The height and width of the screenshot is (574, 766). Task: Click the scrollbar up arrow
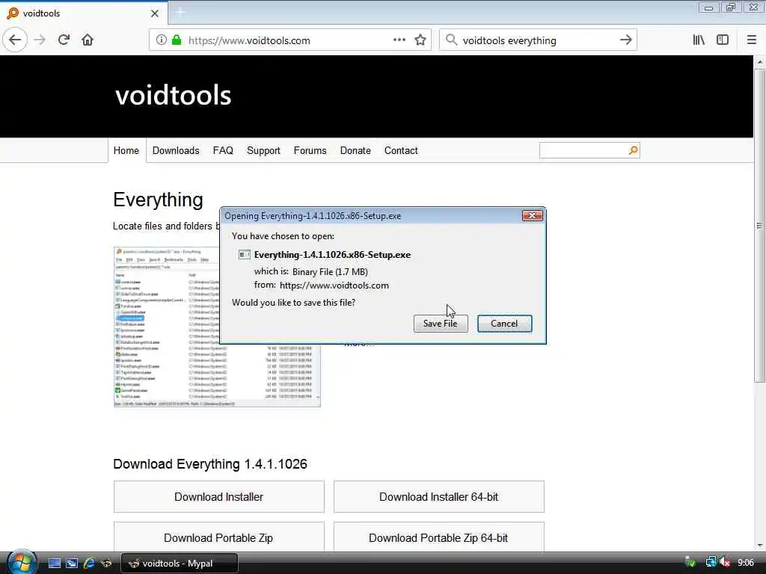[x=759, y=62]
